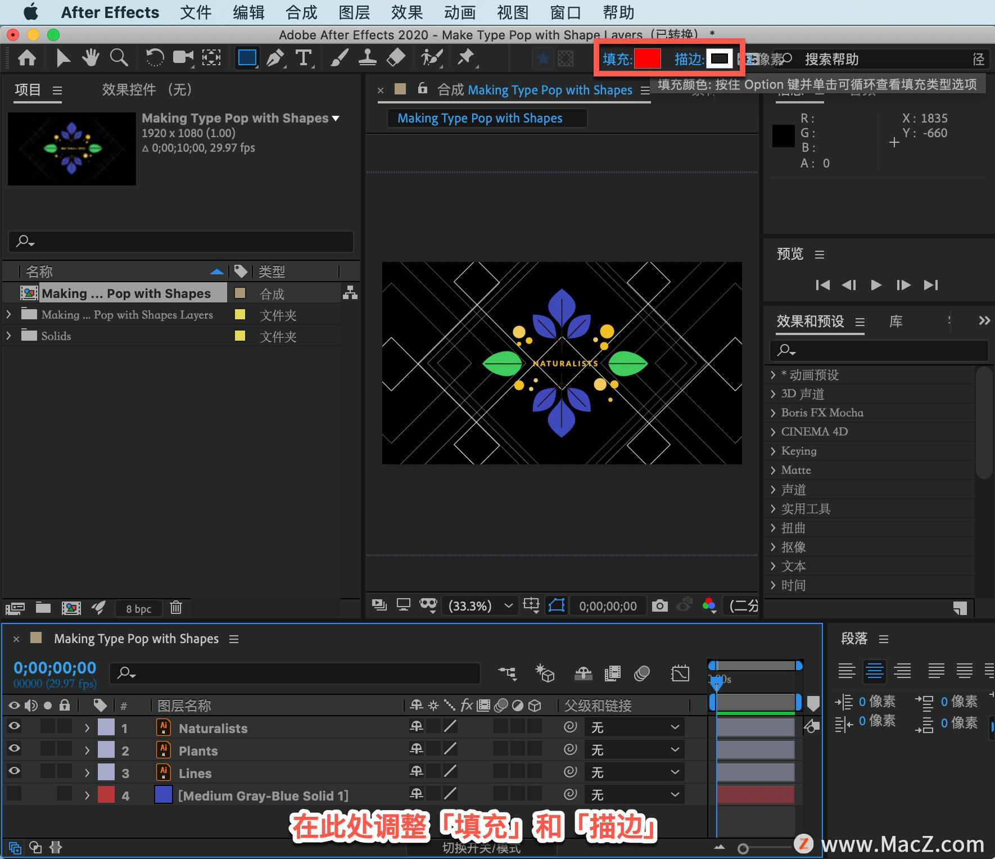The width and height of the screenshot is (995, 859).
Task: Switch to the 效果控件 tab
Action: (147, 89)
